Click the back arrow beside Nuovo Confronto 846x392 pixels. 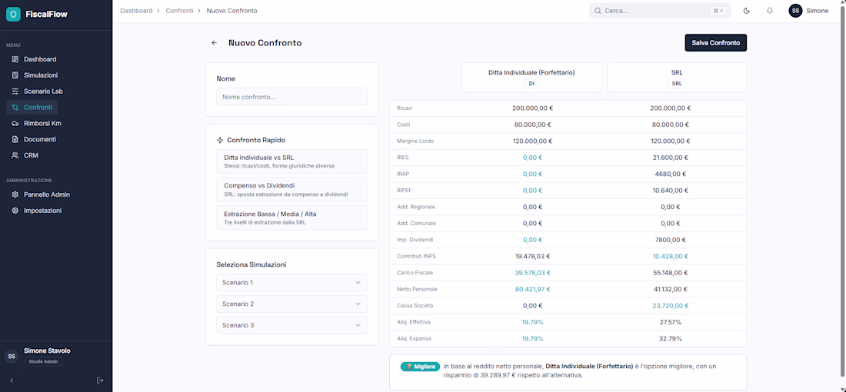click(215, 43)
